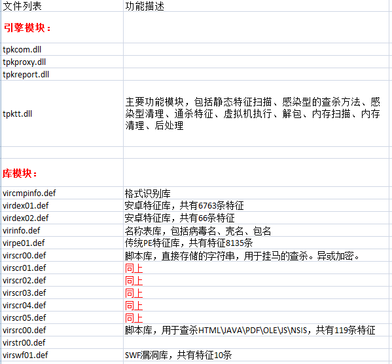Click the red 同上 beside virscr03.def

point(134,293)
